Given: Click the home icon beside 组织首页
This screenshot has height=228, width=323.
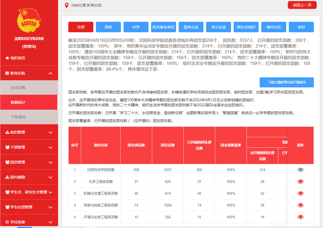Looking at the screenshot, I should [7, 58].
